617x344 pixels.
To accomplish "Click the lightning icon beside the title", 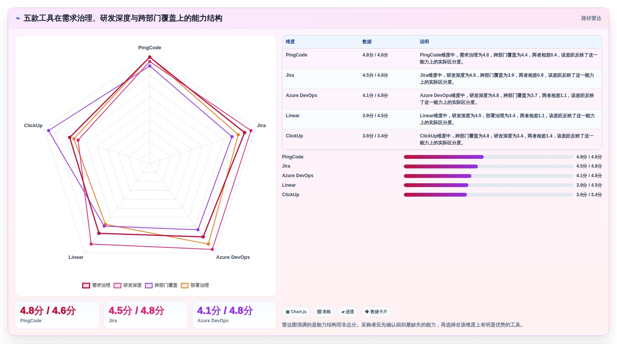I will [18, 18].
